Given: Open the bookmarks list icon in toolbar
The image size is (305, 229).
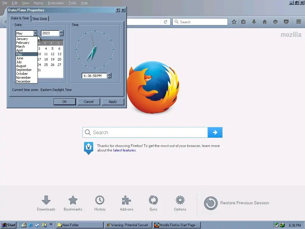Looking at the screenshot, I should tap(243, 22).
